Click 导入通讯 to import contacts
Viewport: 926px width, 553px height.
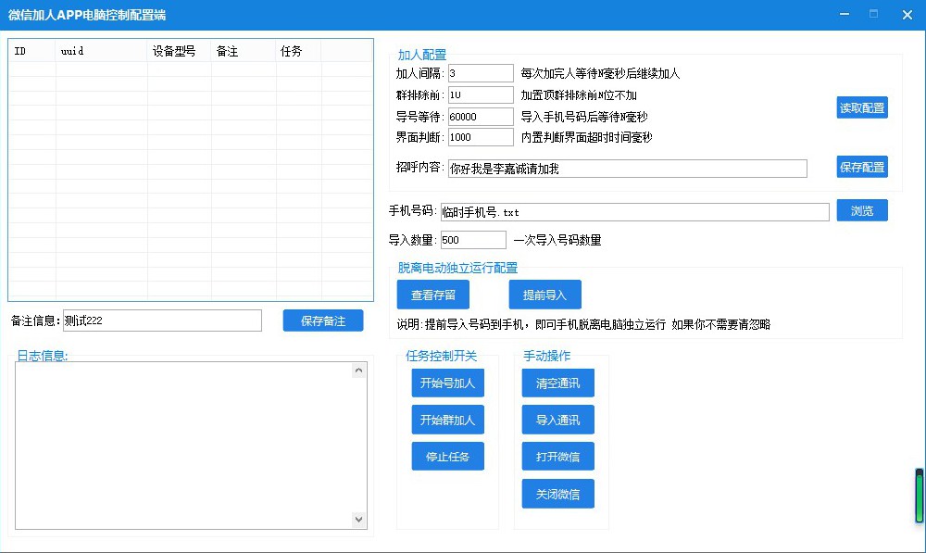pyautogui.click(x=557, y=420)
